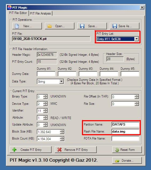This screenshot has width=151, height=170.
Task: Increase the Binary Type spinner value
Action: click(45, 96)
